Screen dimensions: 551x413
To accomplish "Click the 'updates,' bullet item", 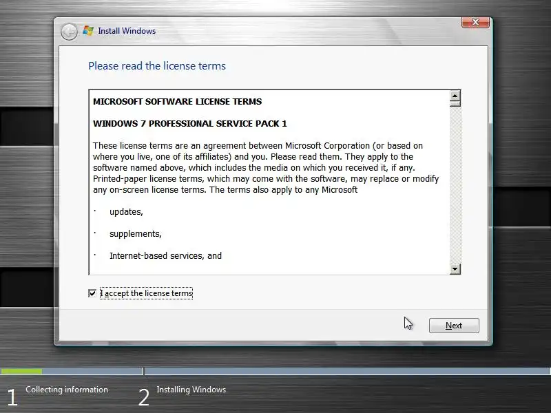I will pos(126,212).
